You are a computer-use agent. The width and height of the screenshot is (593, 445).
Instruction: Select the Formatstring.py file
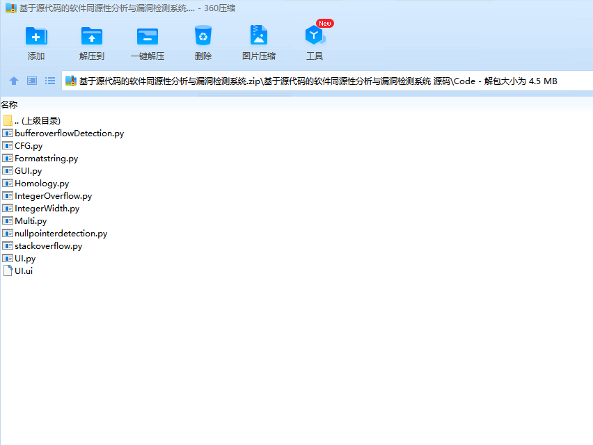tap(40, 159)
